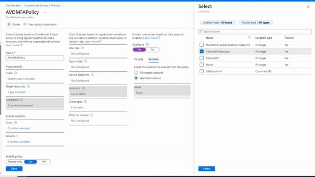This screenshot has height=177, width=315.
Task: Click the info icon next to Users
Action: click(15, 73)
